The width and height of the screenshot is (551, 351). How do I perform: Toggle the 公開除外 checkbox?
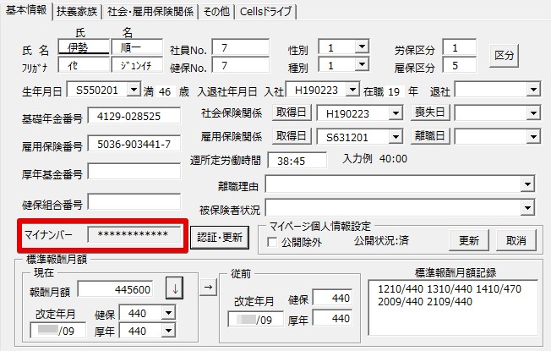tap(272, 242)
